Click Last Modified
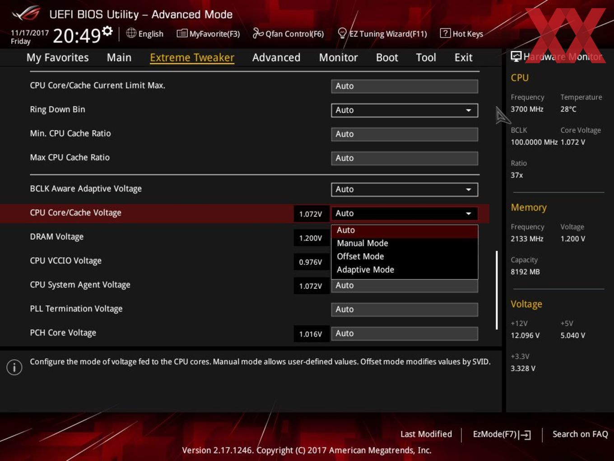 [426, 434]
